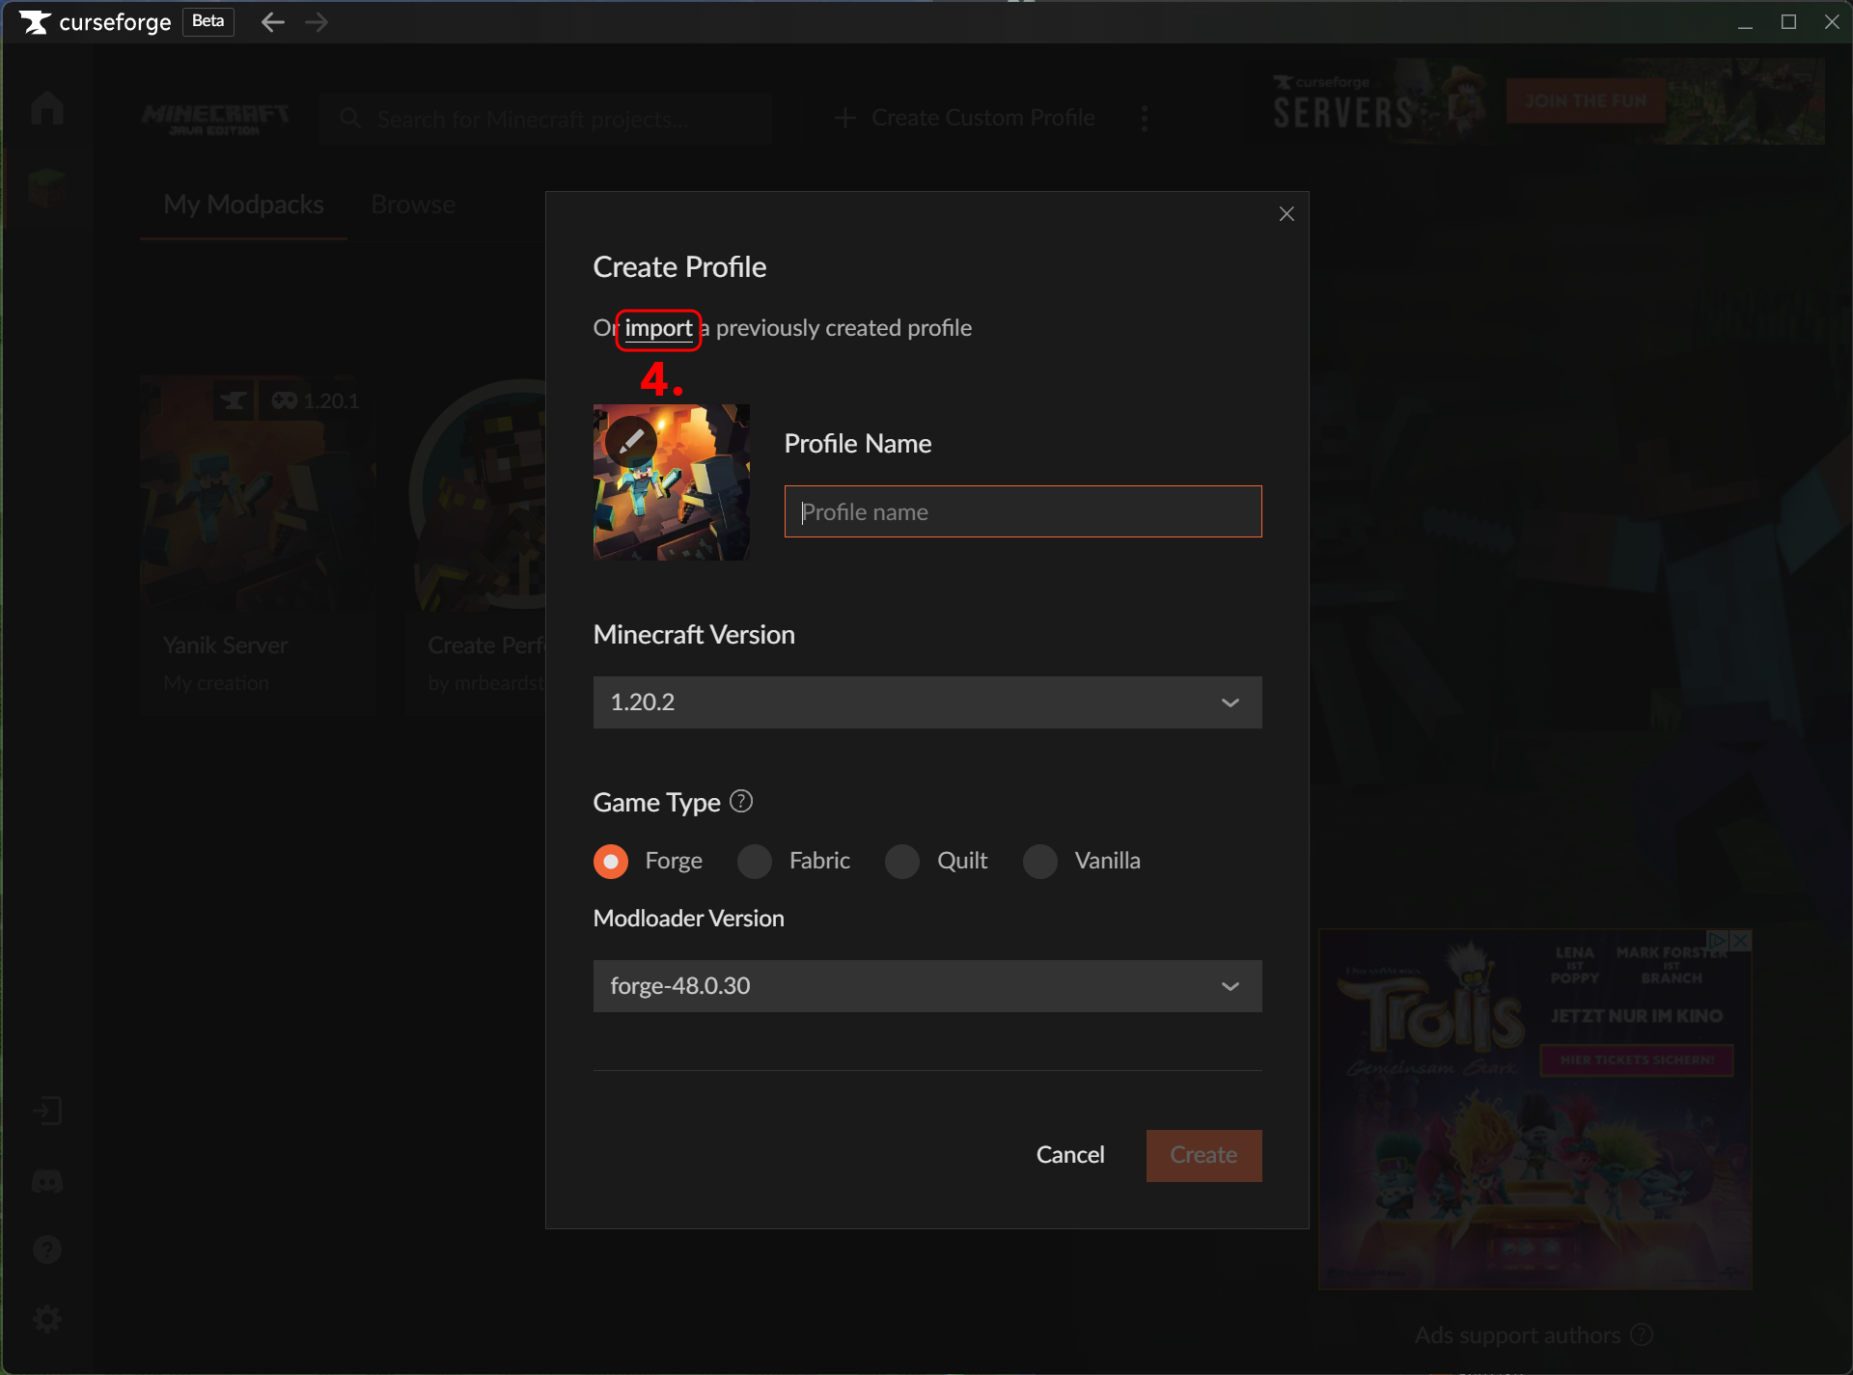Click the home icon in sidebar
The image size is (1853, 1375).
(x=46, y=107)
